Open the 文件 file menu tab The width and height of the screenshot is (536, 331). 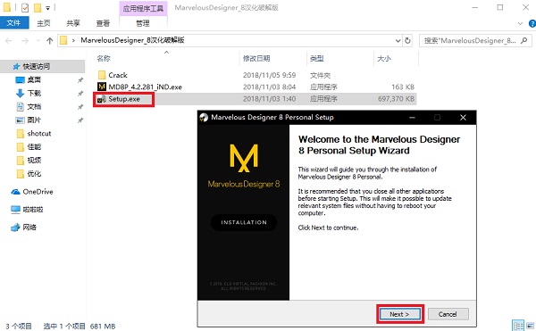click(x=13, y=23)
